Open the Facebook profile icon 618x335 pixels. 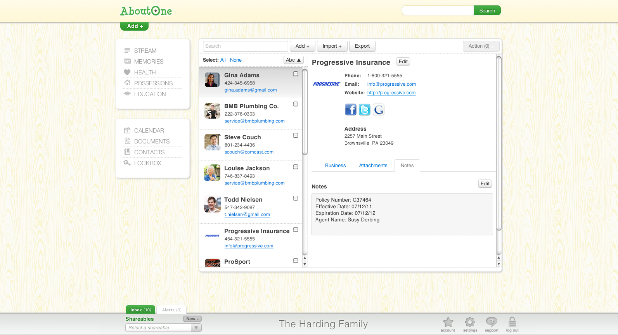351,110
